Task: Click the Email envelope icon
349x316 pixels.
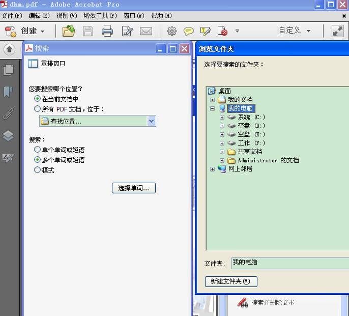Action: 146,31
